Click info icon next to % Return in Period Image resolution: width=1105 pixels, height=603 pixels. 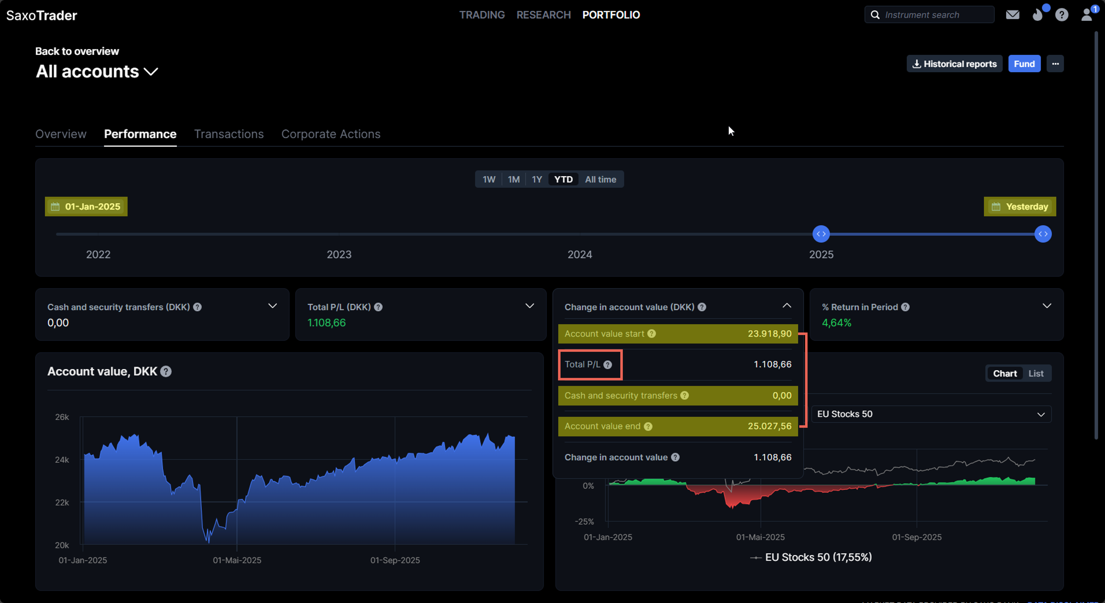click(905, 307)
